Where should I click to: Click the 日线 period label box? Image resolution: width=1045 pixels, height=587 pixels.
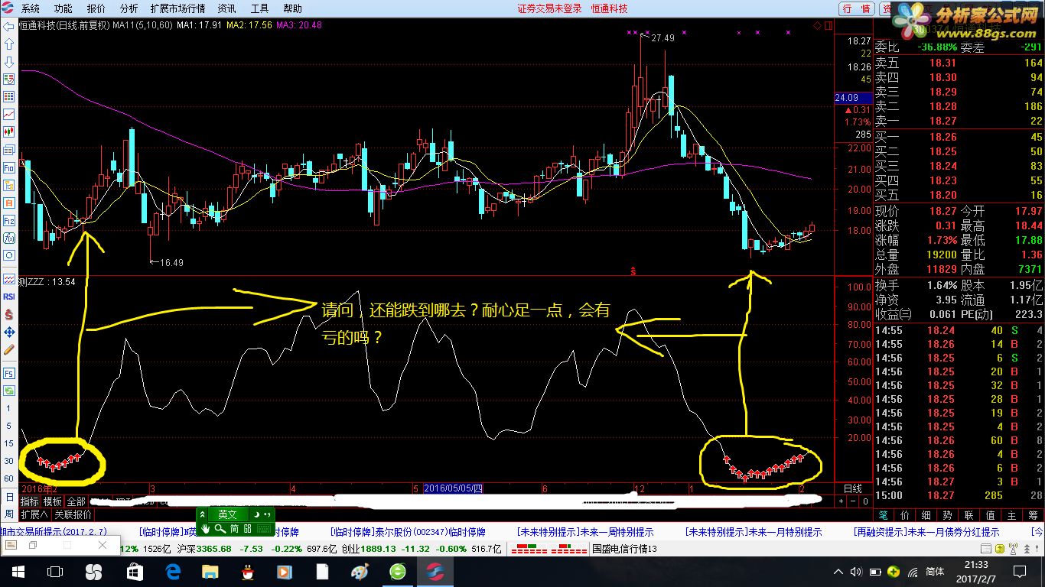point(852,488)
